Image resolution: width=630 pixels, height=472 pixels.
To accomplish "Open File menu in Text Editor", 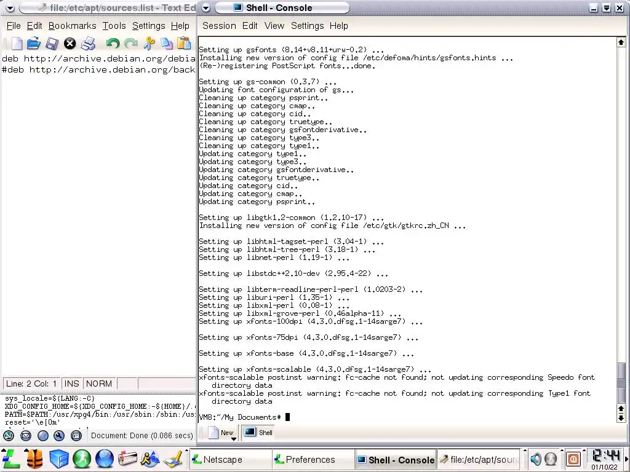I will tap(14, 26).
